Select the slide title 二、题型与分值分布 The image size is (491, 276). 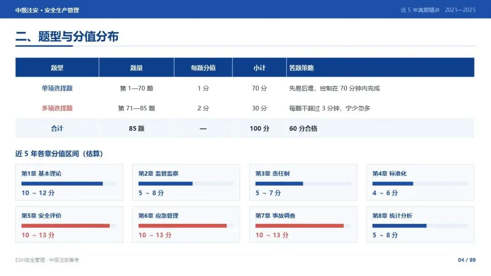pos(67,36)
